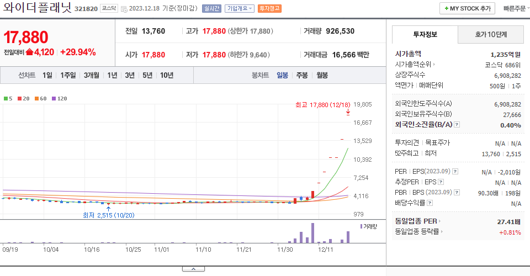Screen dimensions: 530x276
Task: Click the purple 거래량 legend marker
Action: coord(361,226)
